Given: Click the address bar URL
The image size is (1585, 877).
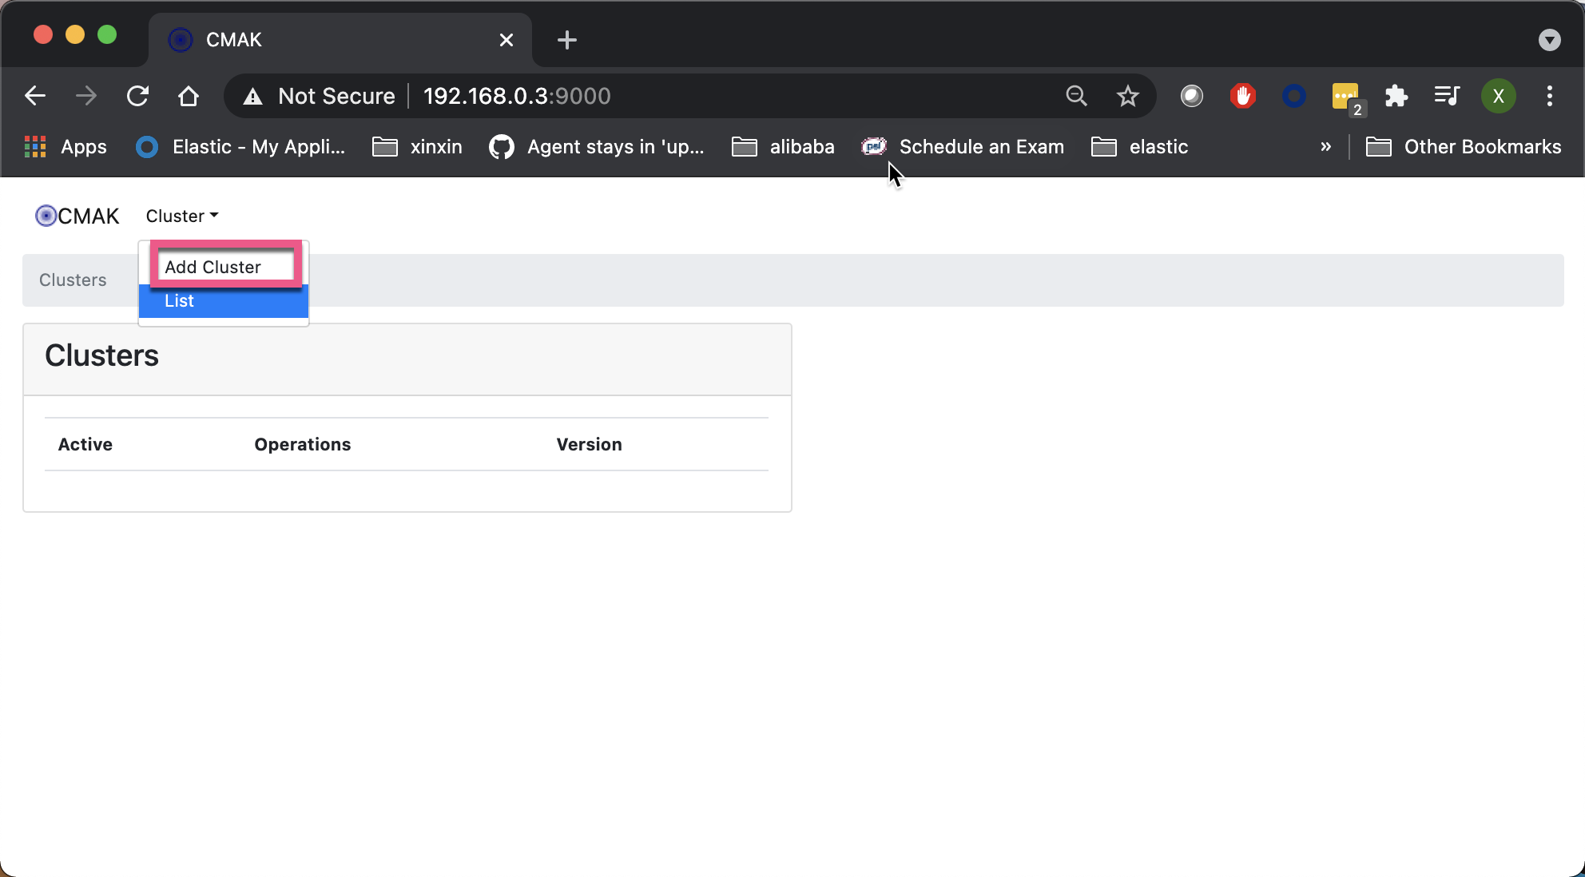Looking at the screenshot, I should pyautogui.click(x=516, y=97).
